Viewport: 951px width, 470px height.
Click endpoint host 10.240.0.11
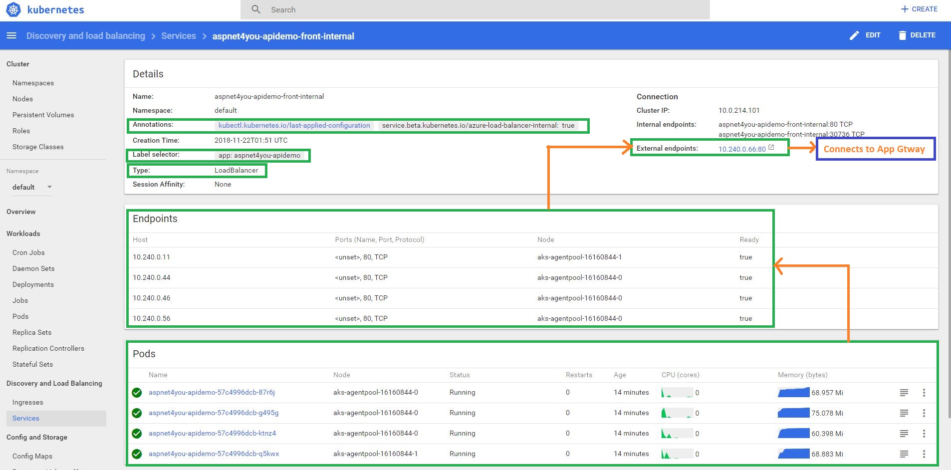point(151,257)
